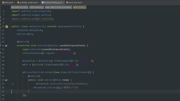Click super.onCreate call
The width and height of the screenshot is (180, 101).
point(46,49)
